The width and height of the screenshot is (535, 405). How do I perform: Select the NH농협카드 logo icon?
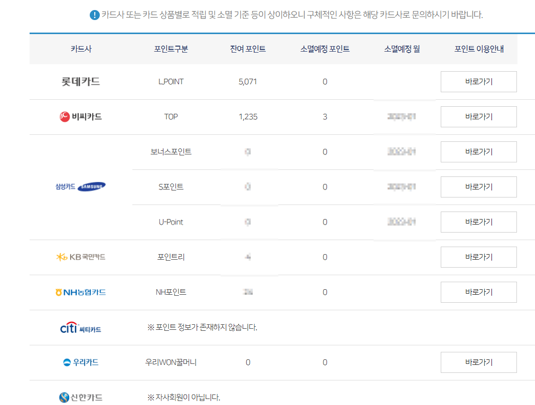coord(58,292)
